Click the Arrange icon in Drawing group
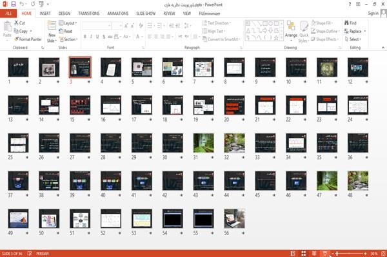Image resolution: width=387 pixels, height=257 pixels. point(291,26)
